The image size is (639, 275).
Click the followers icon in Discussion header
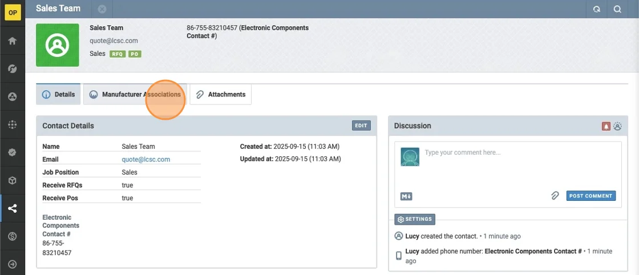point(617,126)
